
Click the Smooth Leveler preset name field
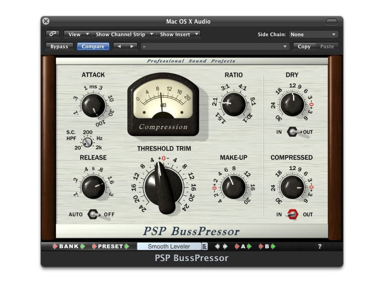click(169, 247)
